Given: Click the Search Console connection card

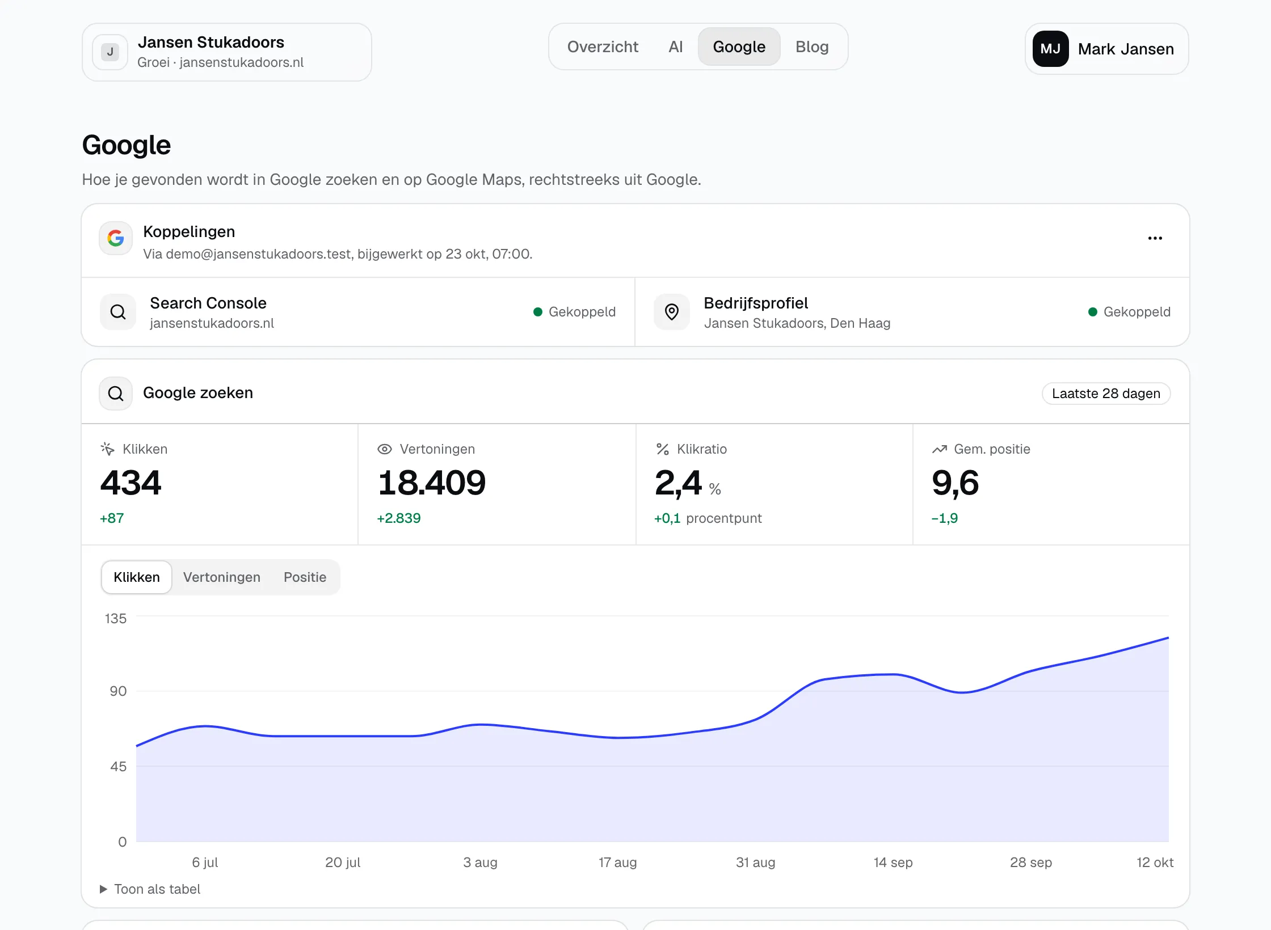Looking at the screenshot, I should coord(358,312).
